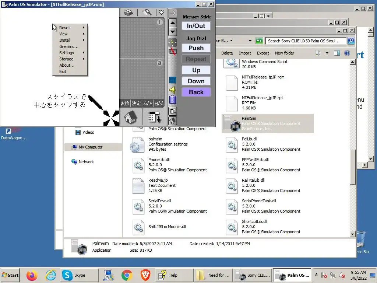
Task: Click the Start button on taskbar
Action: [x=10, y=275]
